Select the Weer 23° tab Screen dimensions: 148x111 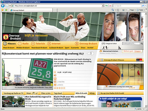click(x=32, y=93)
